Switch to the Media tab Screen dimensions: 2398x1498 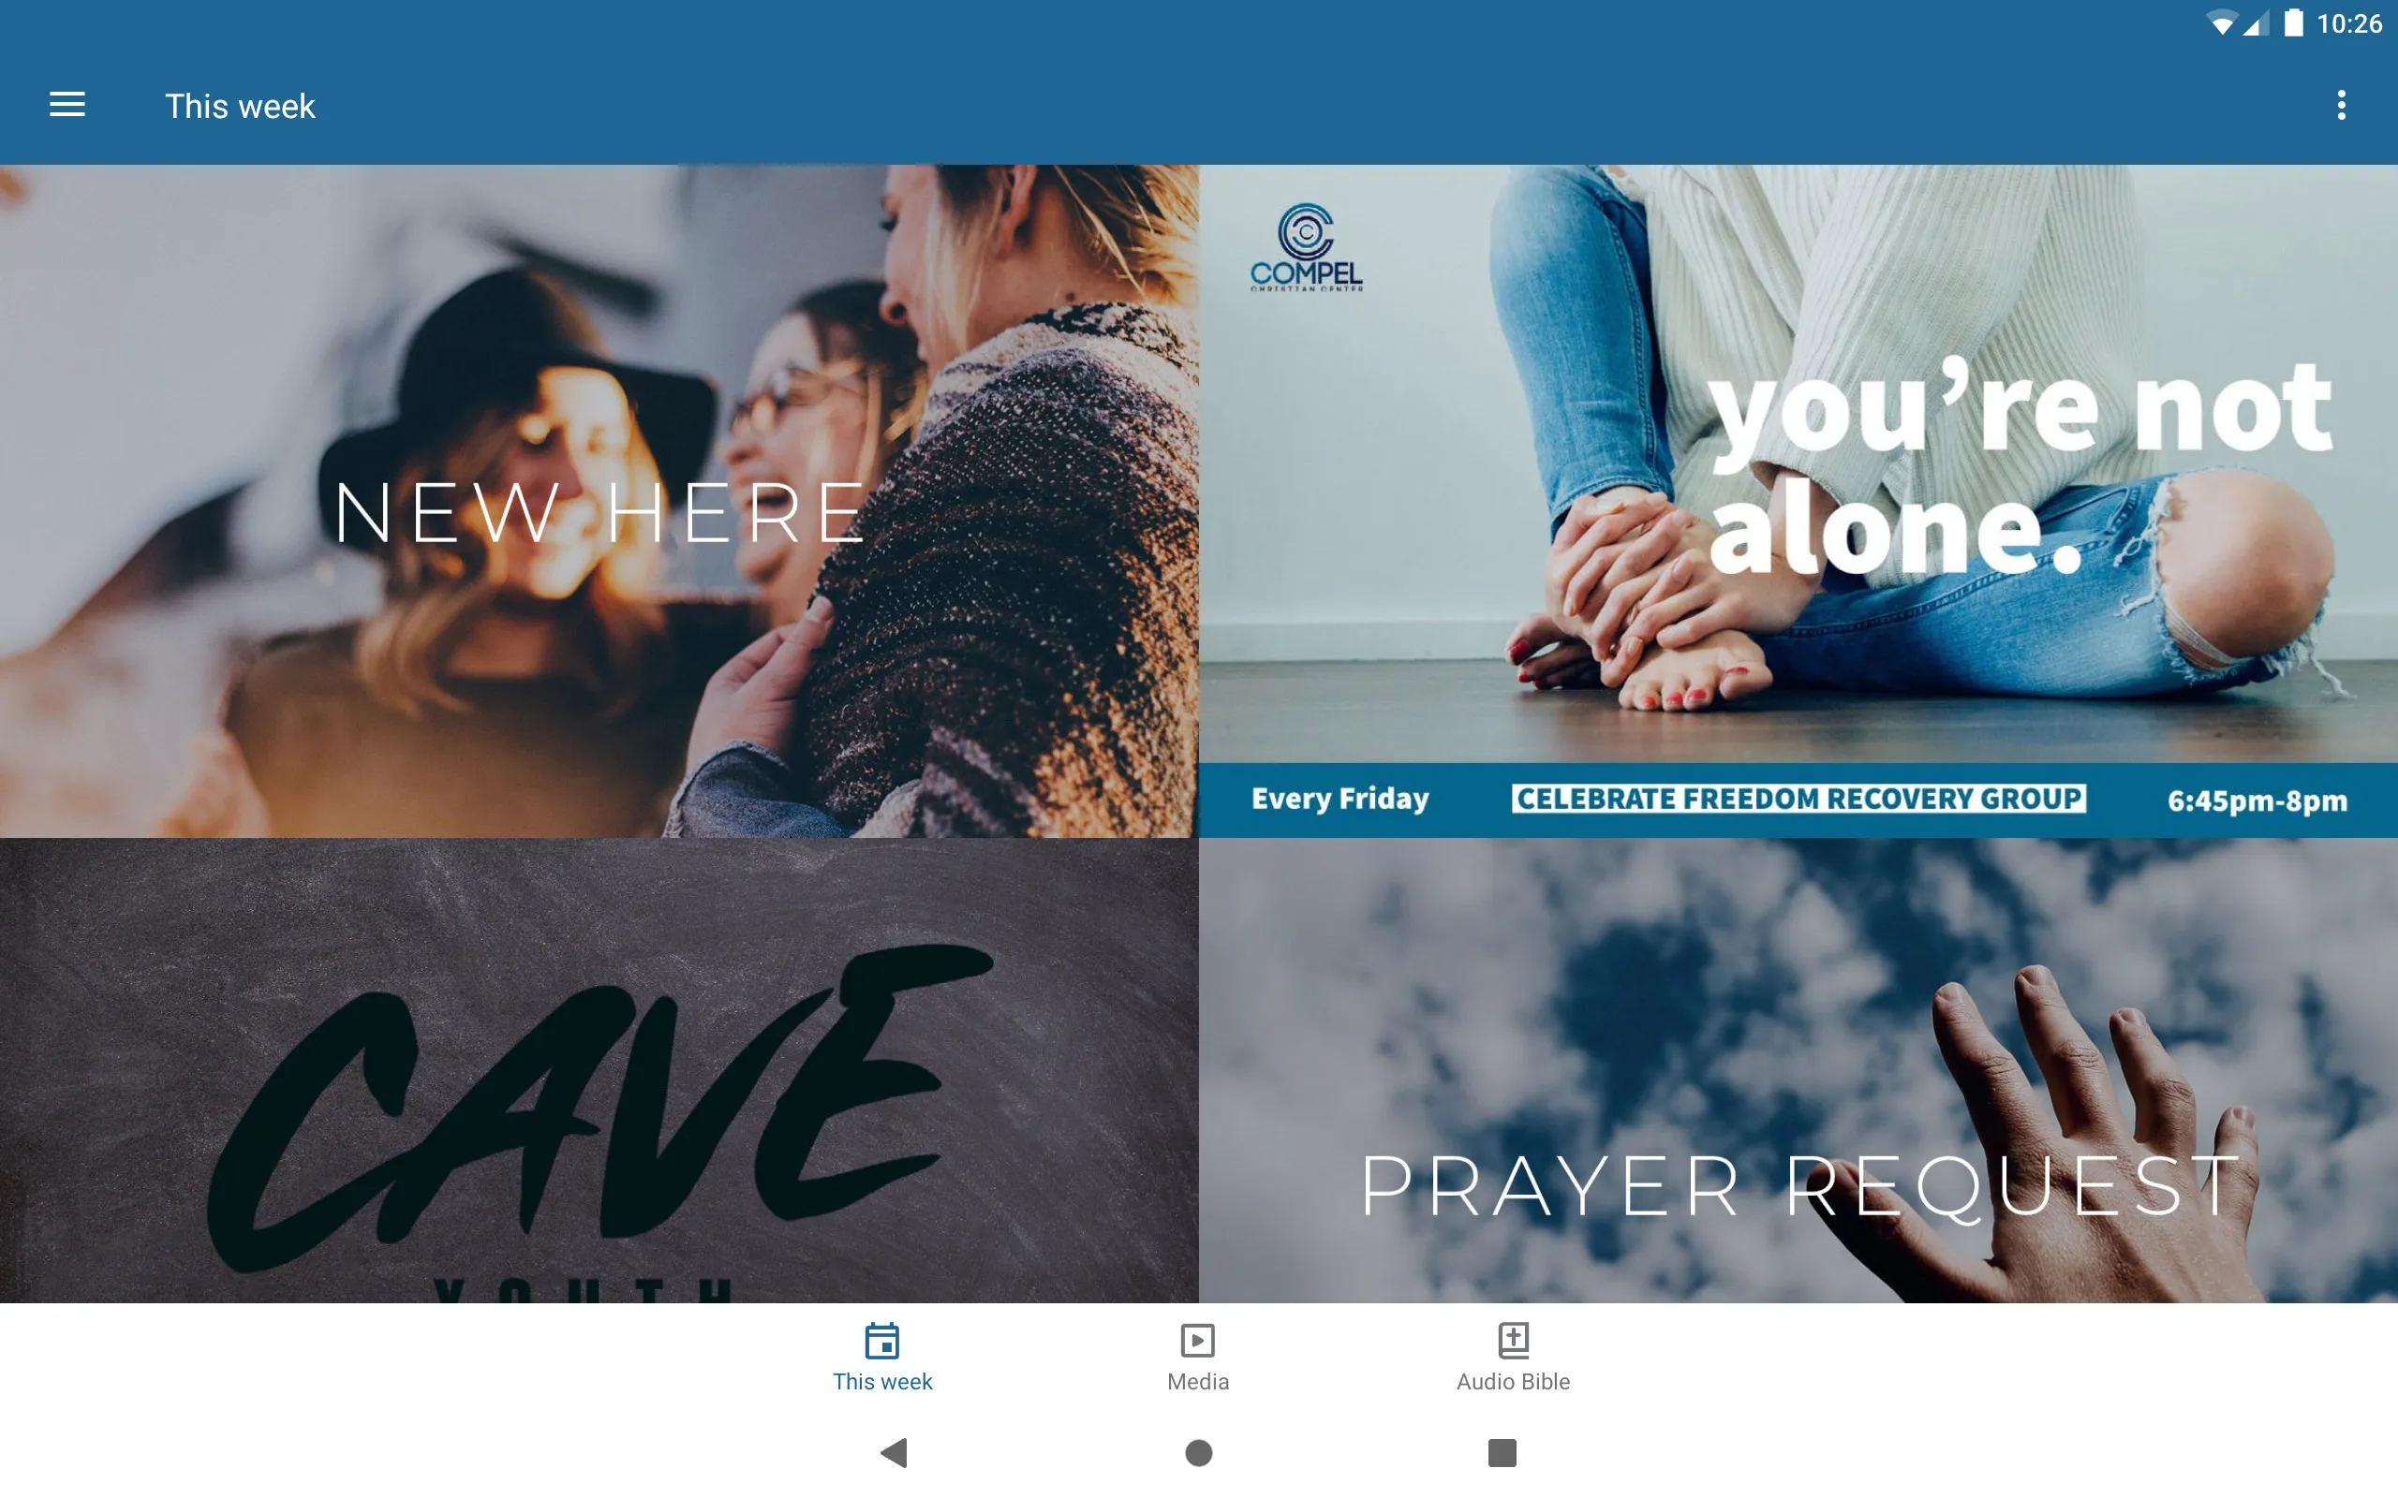pyautogui.click(x=1196, y=1357)
